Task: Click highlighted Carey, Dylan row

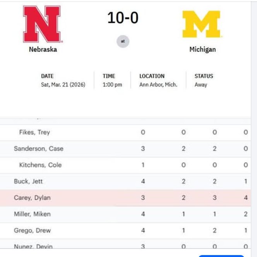Action: coord(125,198)
